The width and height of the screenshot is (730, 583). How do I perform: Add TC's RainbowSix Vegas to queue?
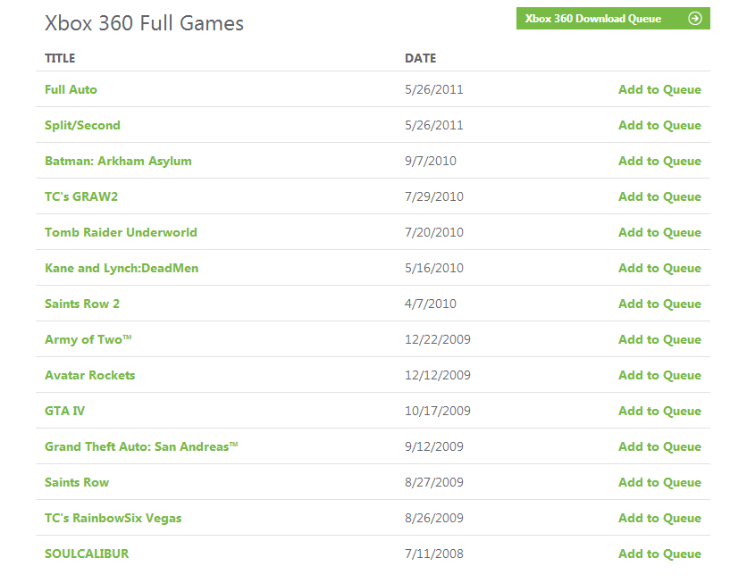[659, 518]
